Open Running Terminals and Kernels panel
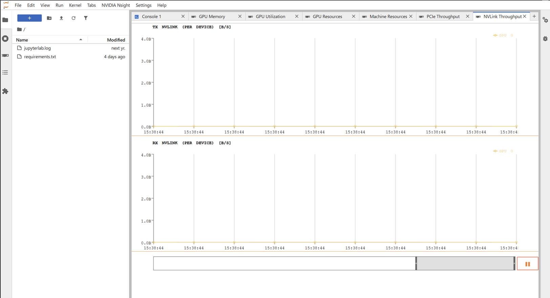The width and height of the screenshot is (550, 298). (5, 39)
